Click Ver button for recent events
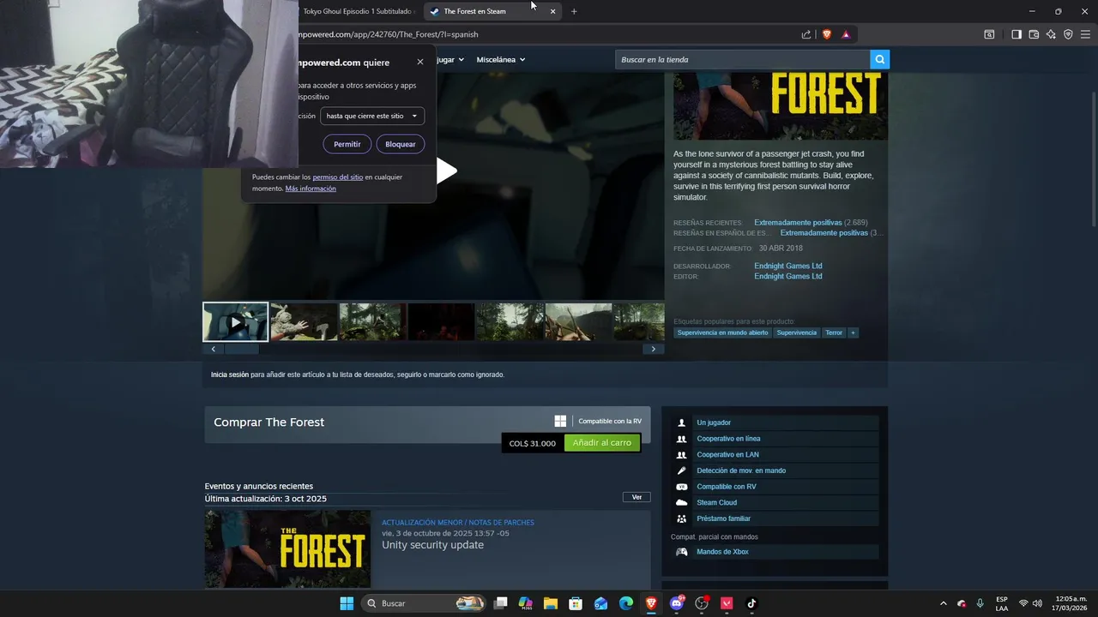 point(636,497)
